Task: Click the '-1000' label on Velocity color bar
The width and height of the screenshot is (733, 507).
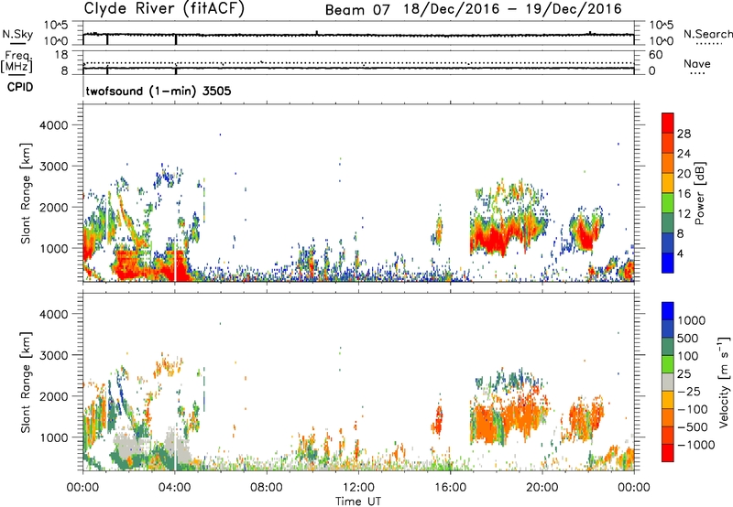Action: pos(696,445)
